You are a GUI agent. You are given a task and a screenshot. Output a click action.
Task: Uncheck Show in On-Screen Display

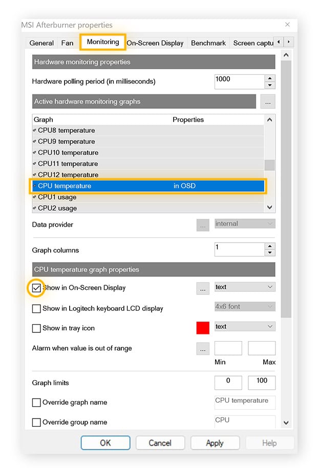tap(36, 287)
